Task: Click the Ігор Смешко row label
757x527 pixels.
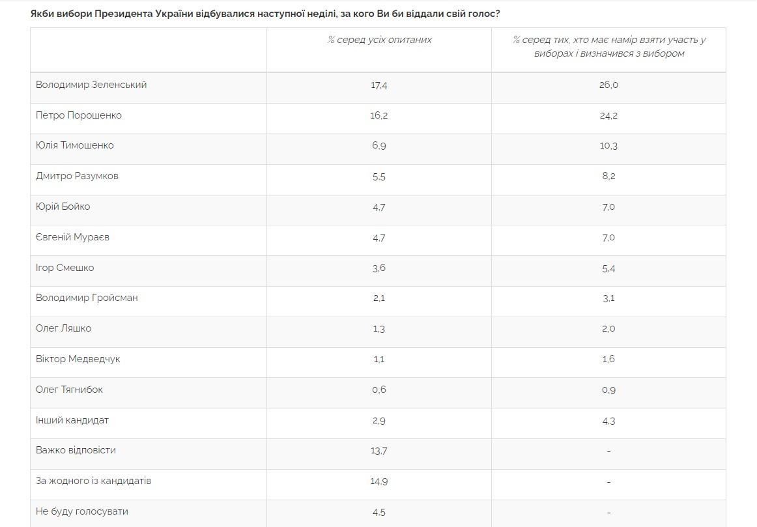Action: [64, 268]
